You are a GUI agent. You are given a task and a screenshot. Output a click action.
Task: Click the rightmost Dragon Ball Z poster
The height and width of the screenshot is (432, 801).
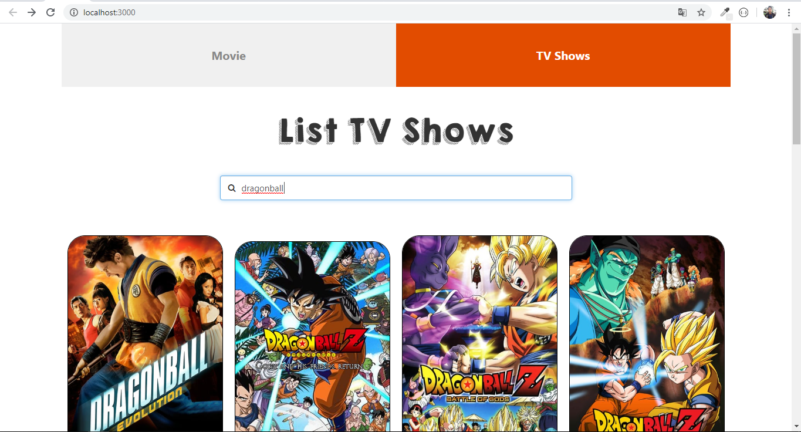coord(646,335)
